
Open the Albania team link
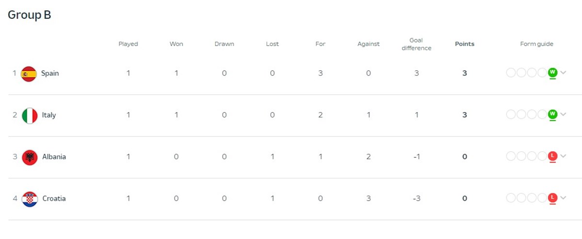(x=54, y=157)
